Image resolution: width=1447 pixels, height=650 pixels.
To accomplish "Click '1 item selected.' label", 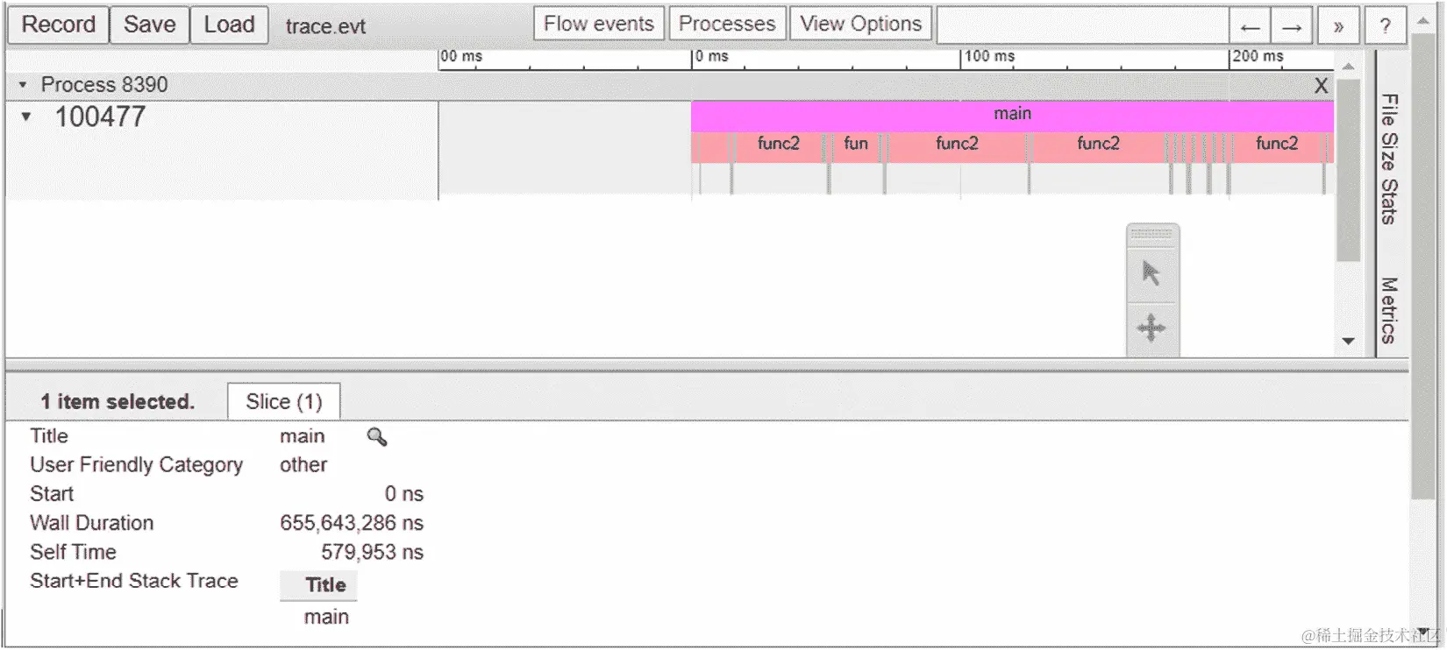I will 118,402.
